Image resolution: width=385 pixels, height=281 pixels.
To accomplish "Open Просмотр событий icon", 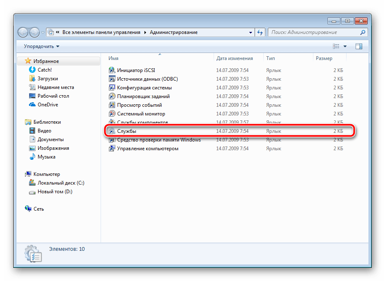I will pos(112,105).
